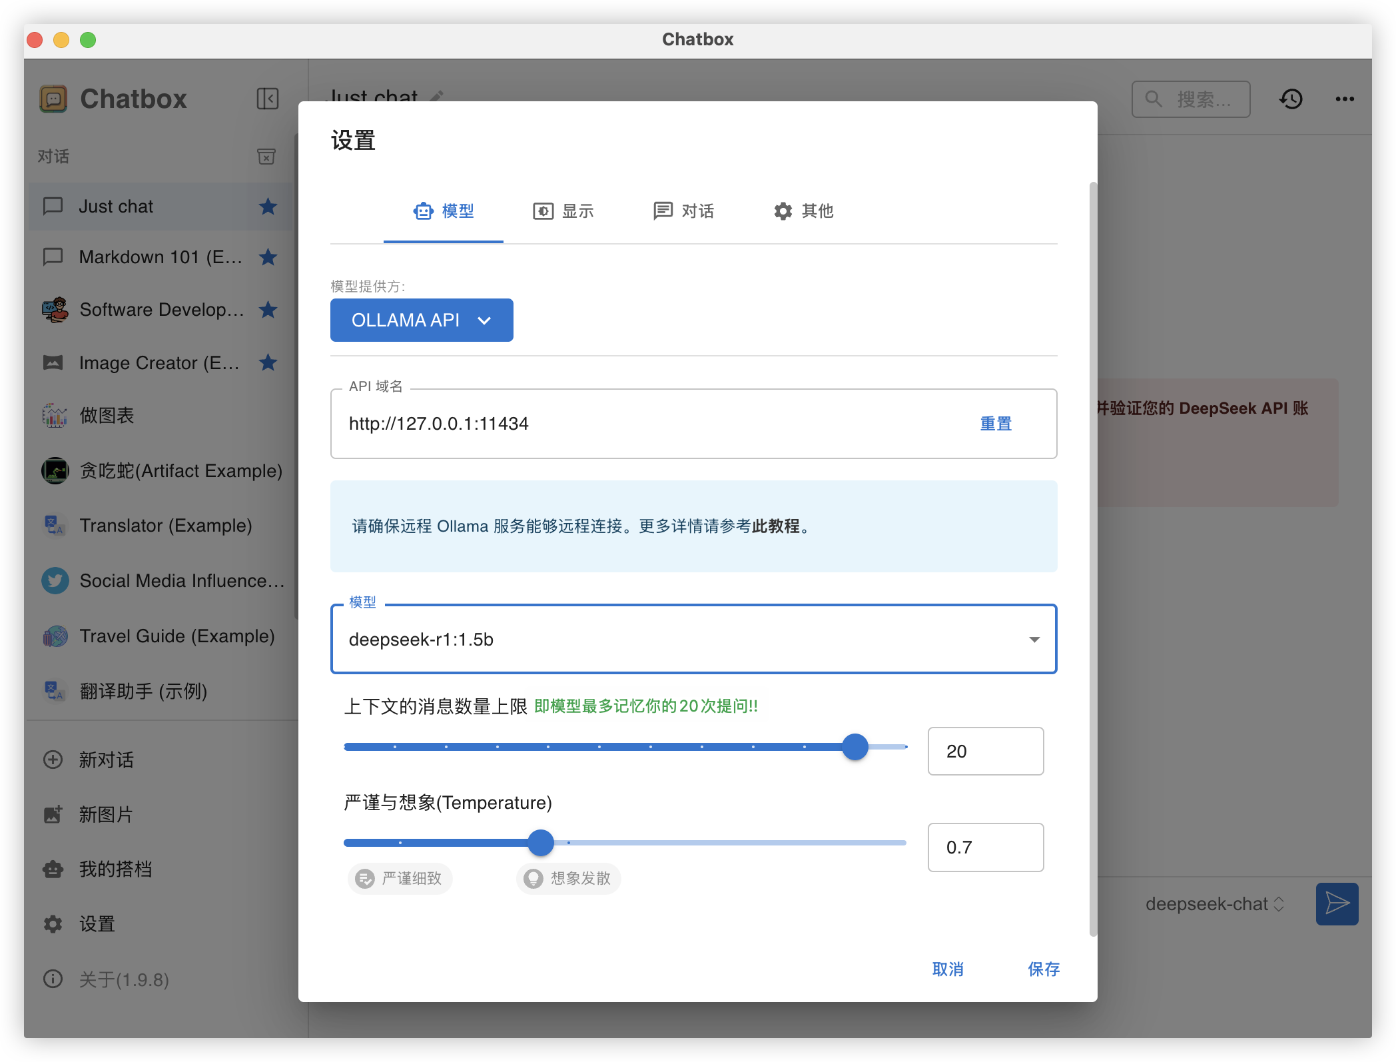The height and width of the screenshot is (1062, 1396).
Task: Click the archive conversations icon
Action: click(x=266, y=157)
